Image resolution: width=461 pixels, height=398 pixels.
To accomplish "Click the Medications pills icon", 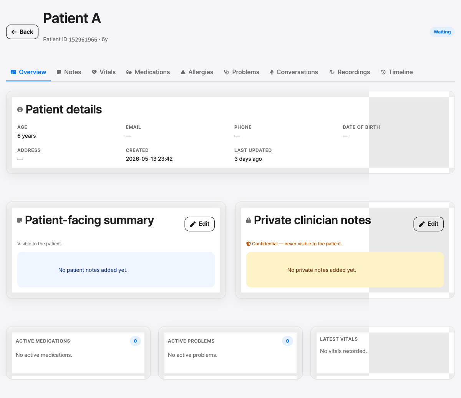I will pyautogui.click(x=129, y=72).
